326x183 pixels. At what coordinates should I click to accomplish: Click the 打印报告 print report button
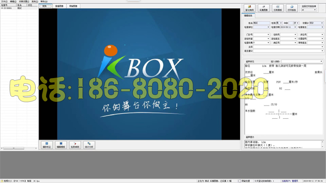tap(292, 8)
